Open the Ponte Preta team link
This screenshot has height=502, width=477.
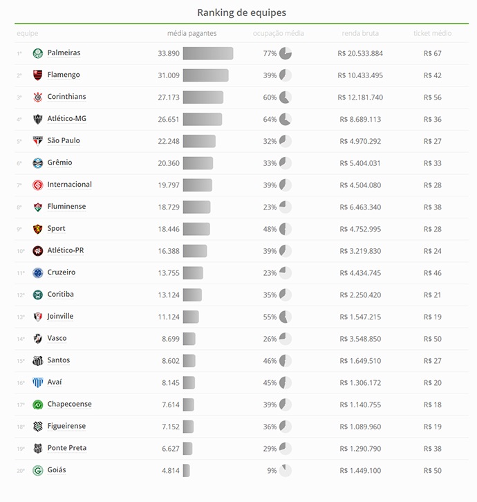(x=67, y=448)
